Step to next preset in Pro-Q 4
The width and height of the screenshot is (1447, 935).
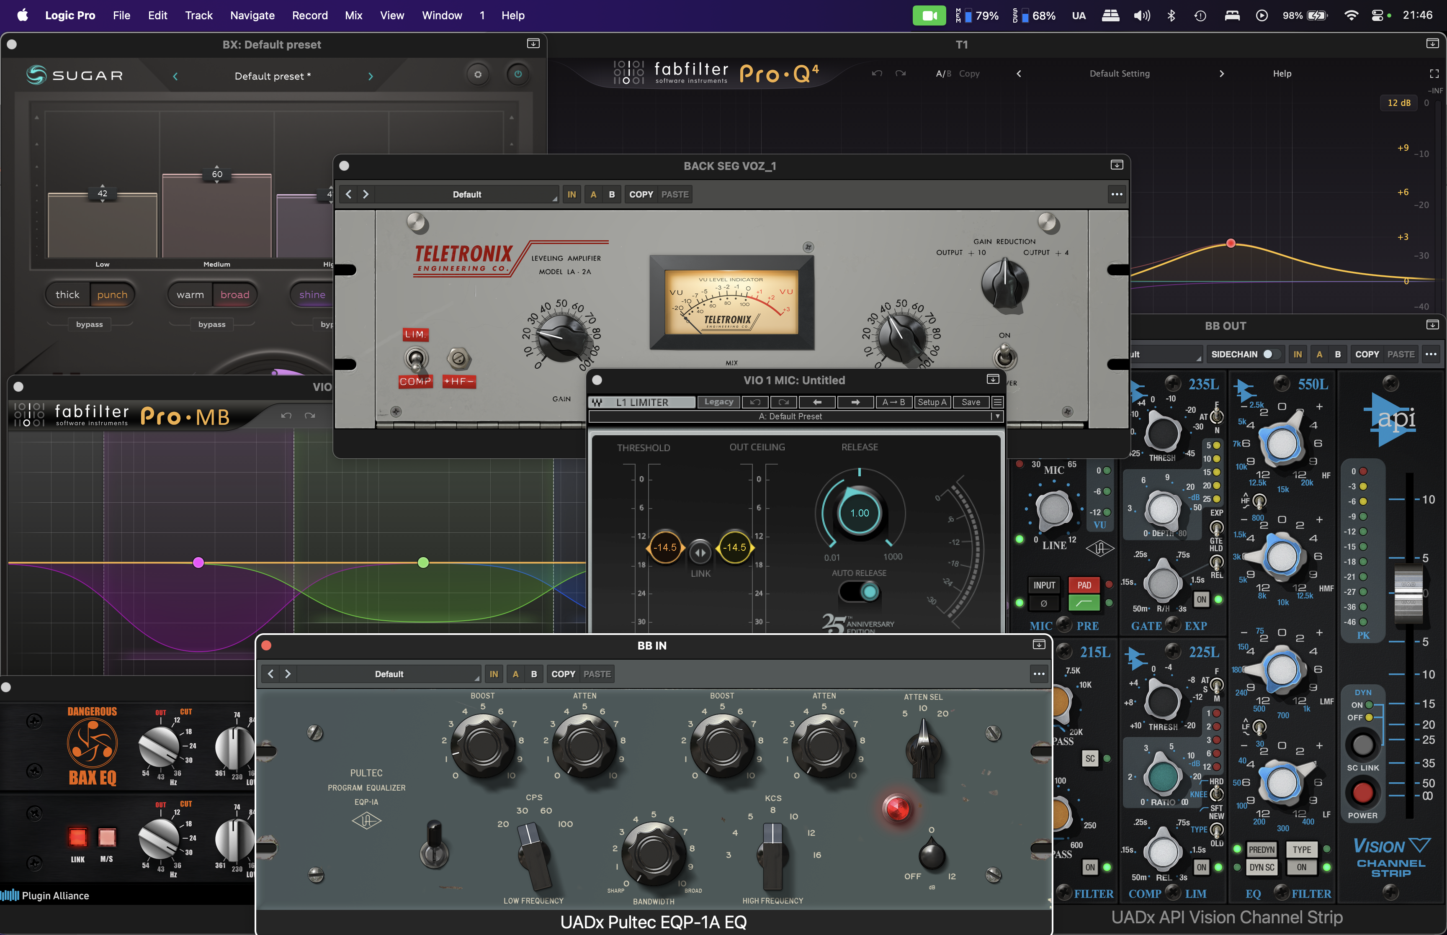(1222, 74)
